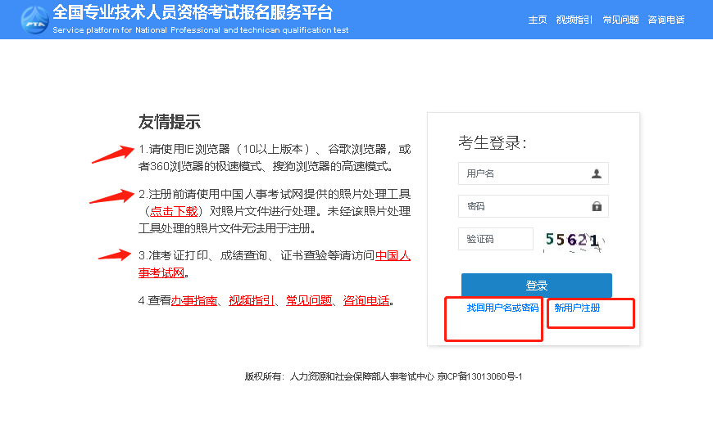Click the PTA logo in the header
The image size is (713, 423).
(34, 20)
